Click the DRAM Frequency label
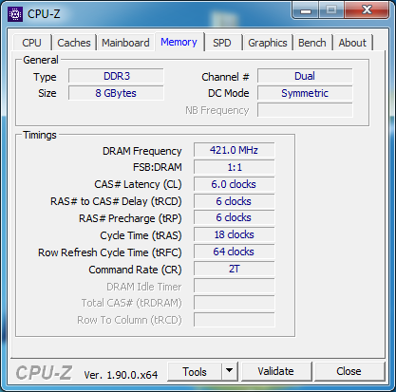The width and height of the screenshot is (396, 392). pos(142,151)
